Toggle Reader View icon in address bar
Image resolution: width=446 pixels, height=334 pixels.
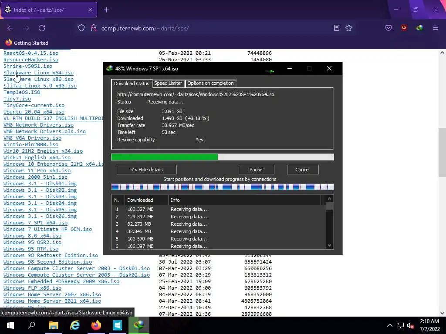point(337,28)
